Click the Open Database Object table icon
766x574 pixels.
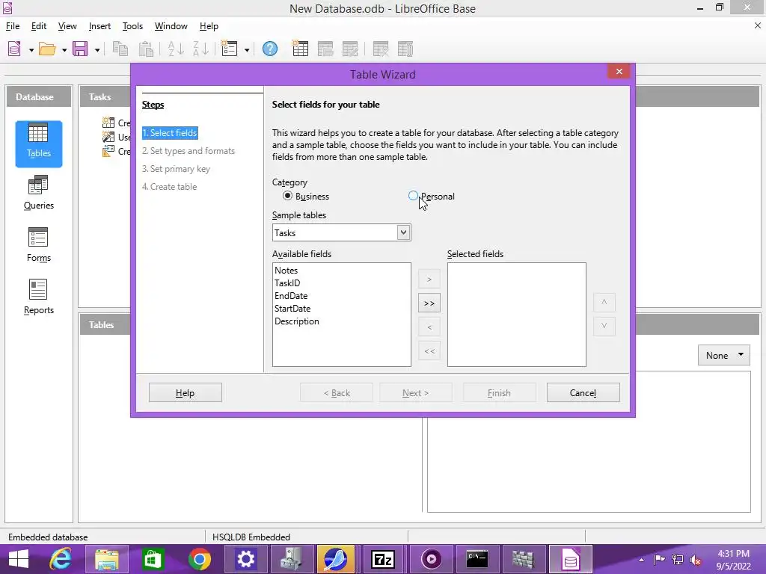tap(325, 49)
